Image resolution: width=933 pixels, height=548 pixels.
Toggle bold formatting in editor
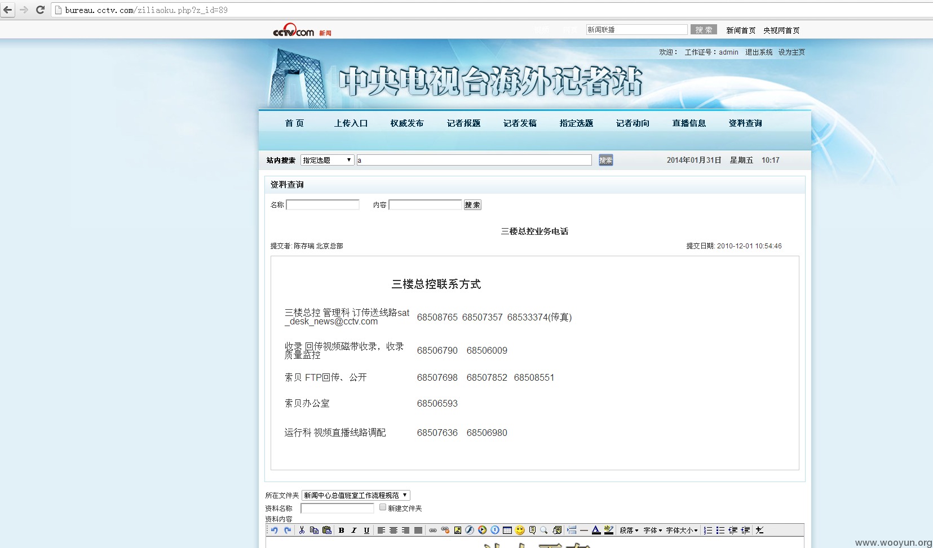pos(341,530)
